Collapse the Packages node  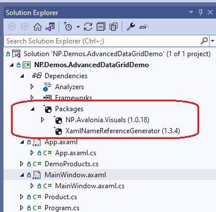click(32, 109)
